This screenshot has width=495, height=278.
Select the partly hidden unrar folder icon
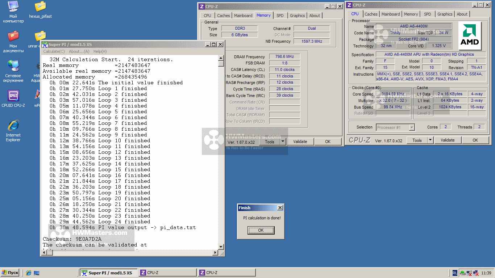37,40
